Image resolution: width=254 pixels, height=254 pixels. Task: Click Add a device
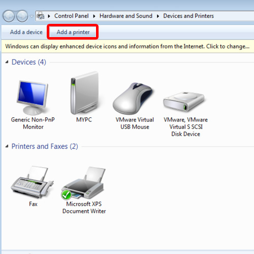click(x=26, y=32)
